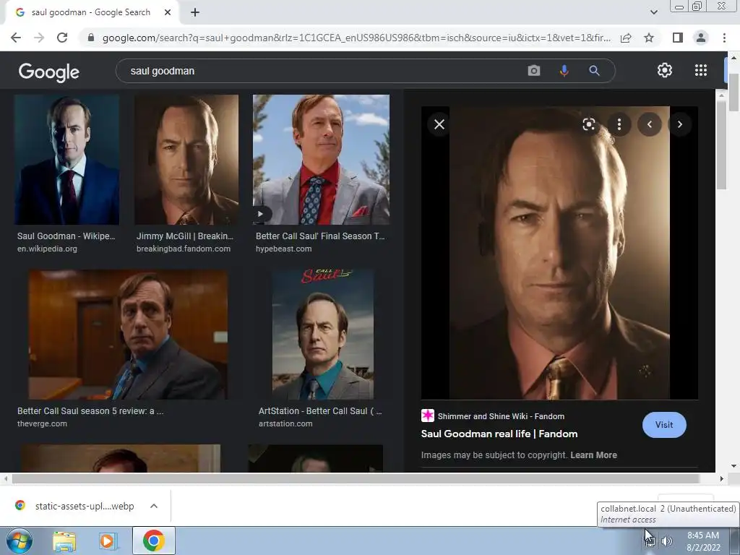Viewport: 740px width, 555px height.
Task: Share this page using the share icon
Action: [x=626, y=38]
